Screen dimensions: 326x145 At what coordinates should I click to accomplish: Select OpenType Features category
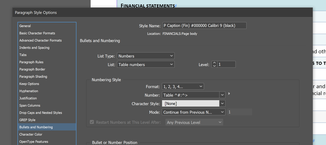(x=47, y=142)
